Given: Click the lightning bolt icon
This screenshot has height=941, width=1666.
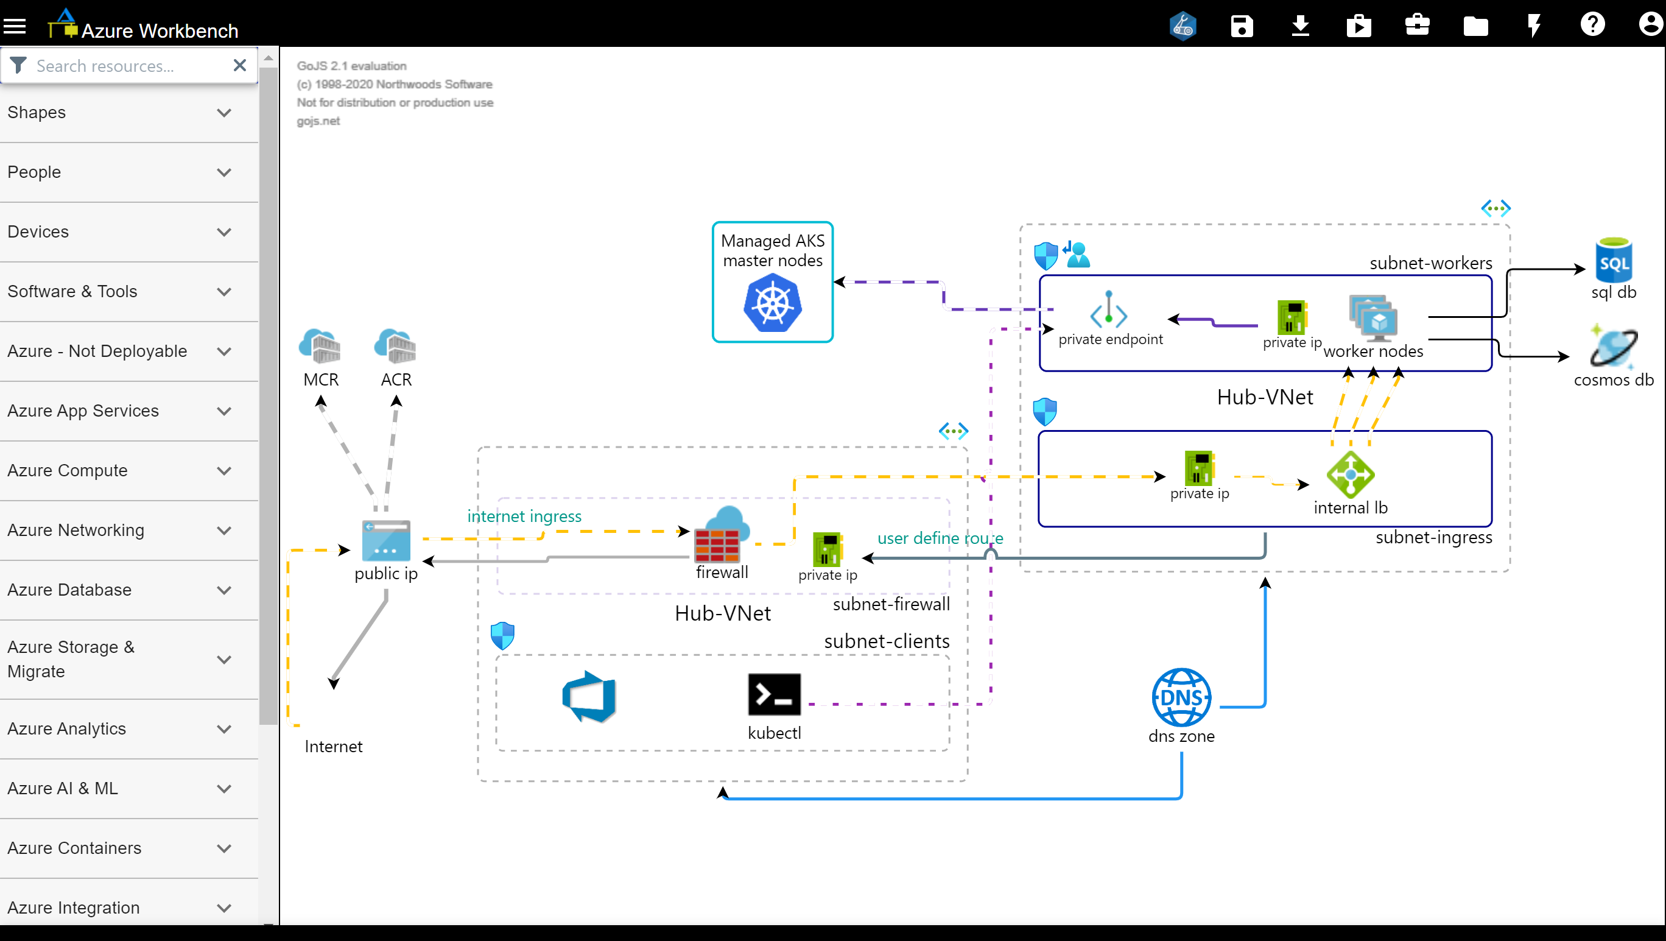Looking at the screenshot, I should point(1534,27).
